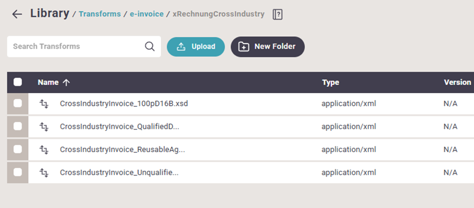Tick the CrossIndustryInvoice_ReusableAg row checkbox
Screen dimensions: 474x208
click(x=18, y=149)
